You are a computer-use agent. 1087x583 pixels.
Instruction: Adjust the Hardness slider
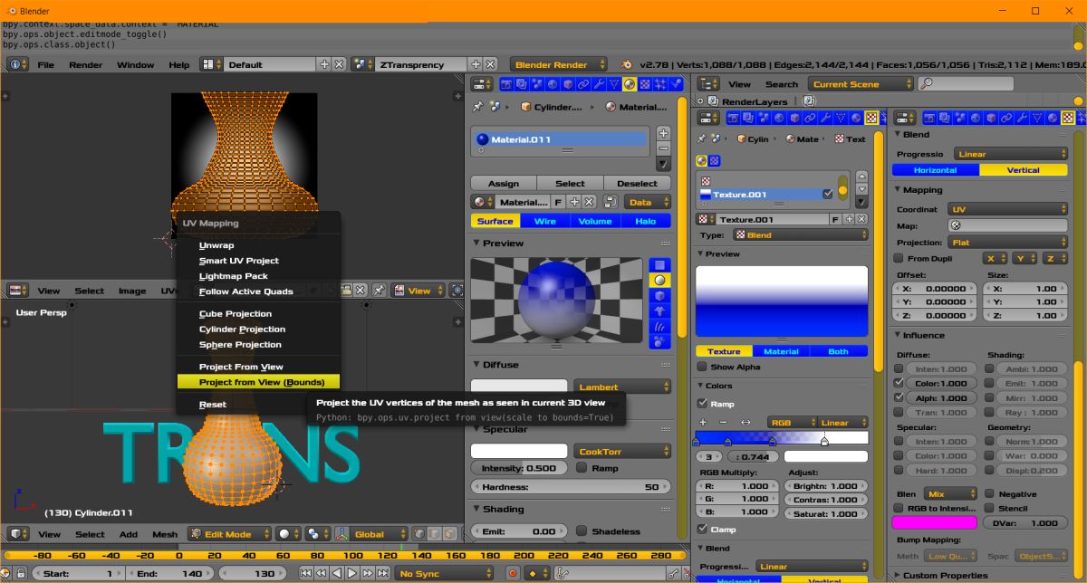571,487
